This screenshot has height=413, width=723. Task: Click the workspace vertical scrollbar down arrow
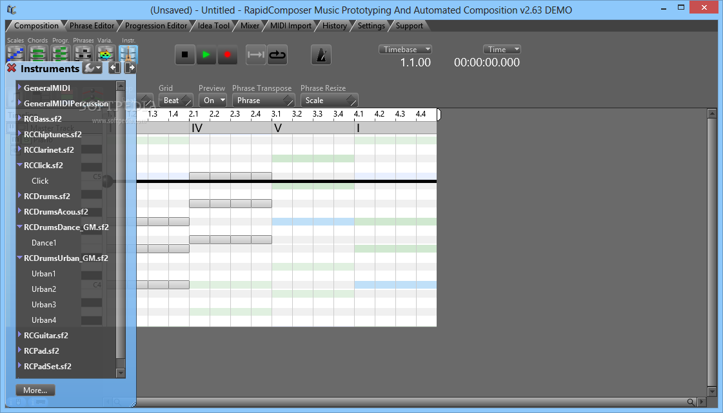coord(712,391)
